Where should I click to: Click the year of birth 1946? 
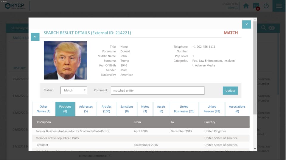(124, 65)
